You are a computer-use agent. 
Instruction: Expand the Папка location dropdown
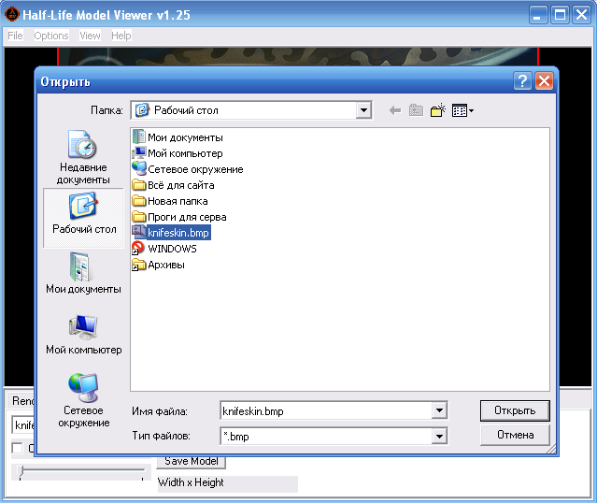pyautogui.click(x=363, y=110)
